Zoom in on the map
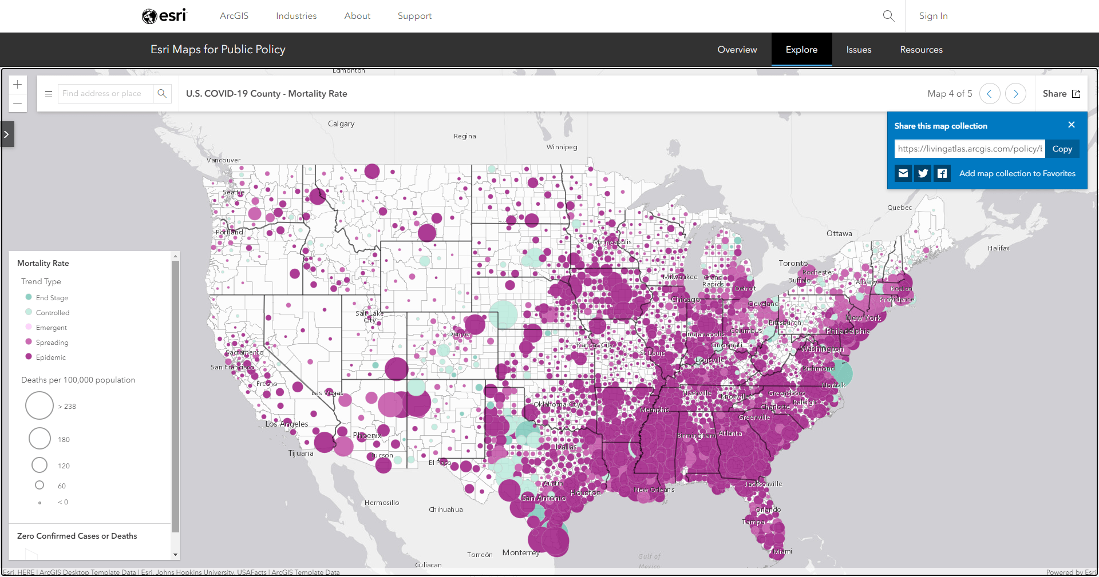 coord(18,85)
